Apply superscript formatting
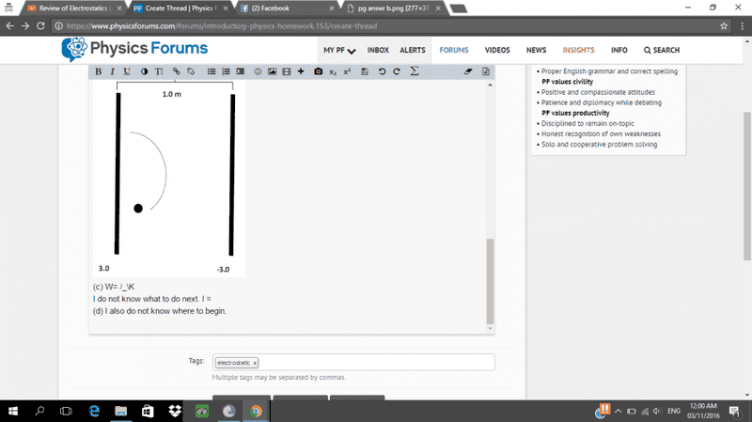Image resolution: width=752 pixels, height=422 pixels. [347, 71]
